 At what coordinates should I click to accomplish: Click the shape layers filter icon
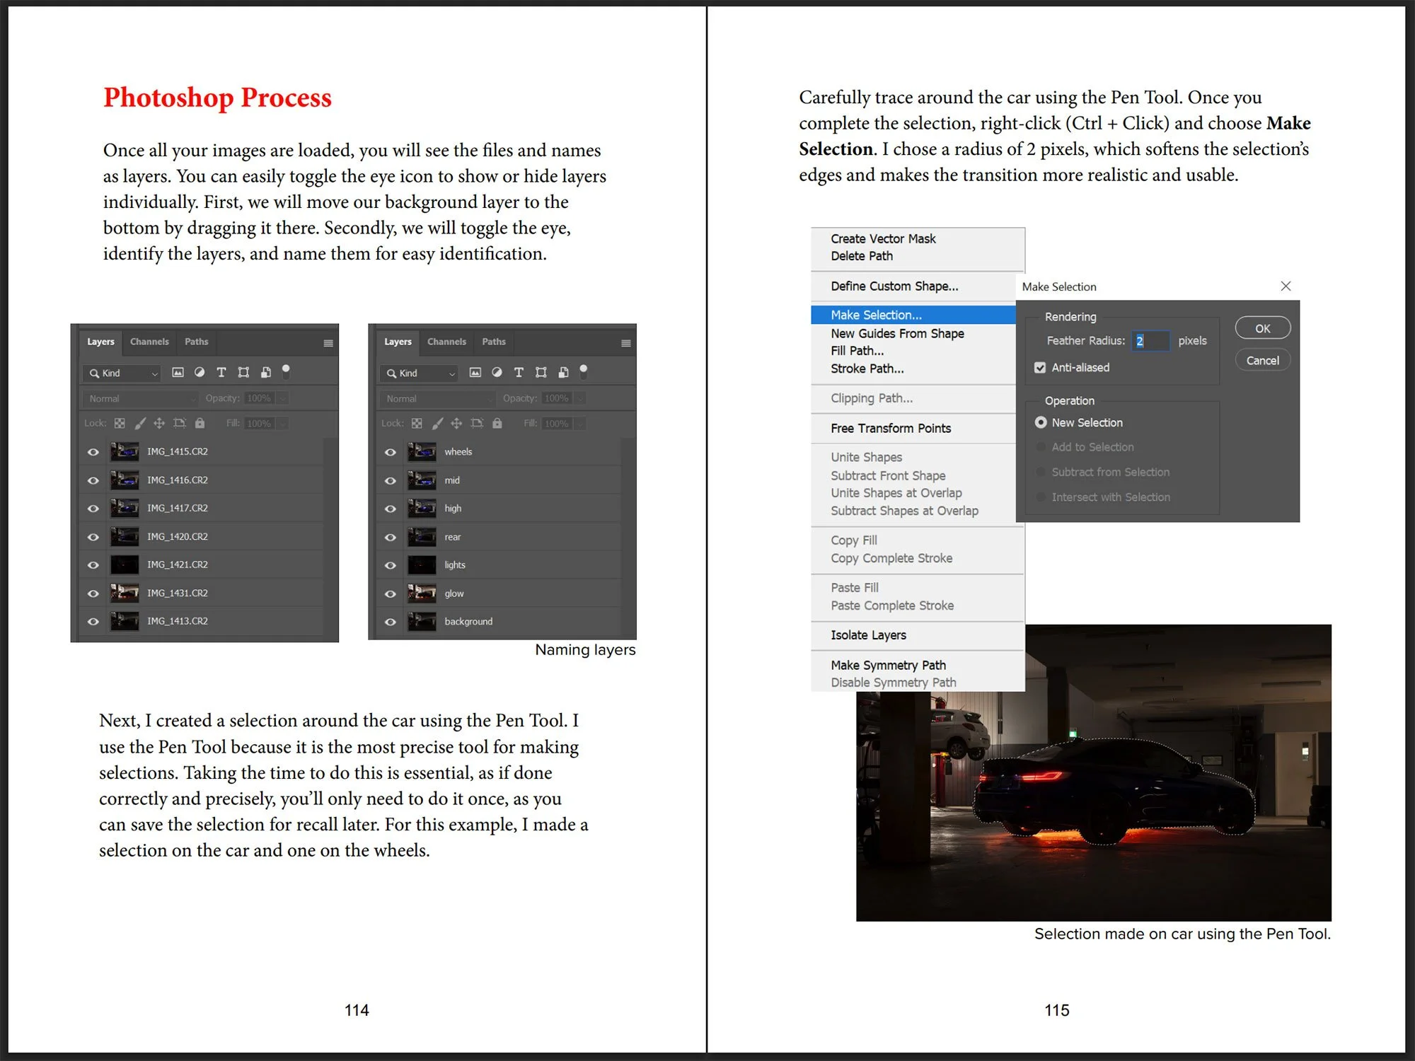(244, 373)
